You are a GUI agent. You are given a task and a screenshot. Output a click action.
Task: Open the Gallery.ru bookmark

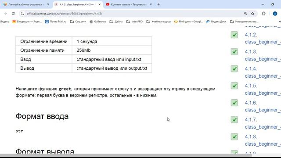point(97,22)
